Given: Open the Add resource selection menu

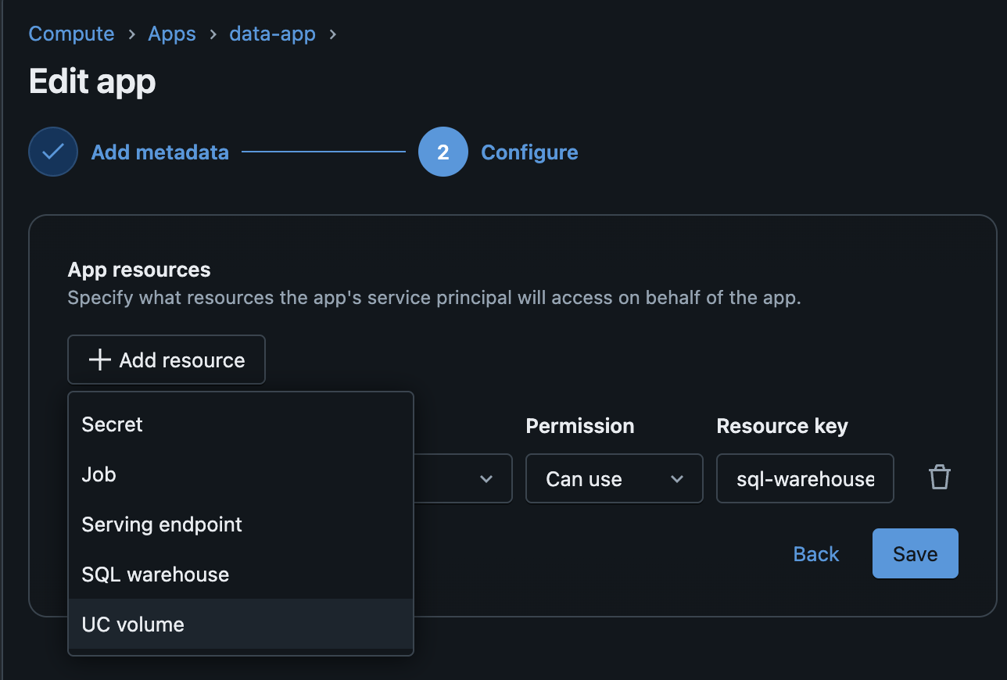Looking at the screenshot, I should tap(166, 360).
